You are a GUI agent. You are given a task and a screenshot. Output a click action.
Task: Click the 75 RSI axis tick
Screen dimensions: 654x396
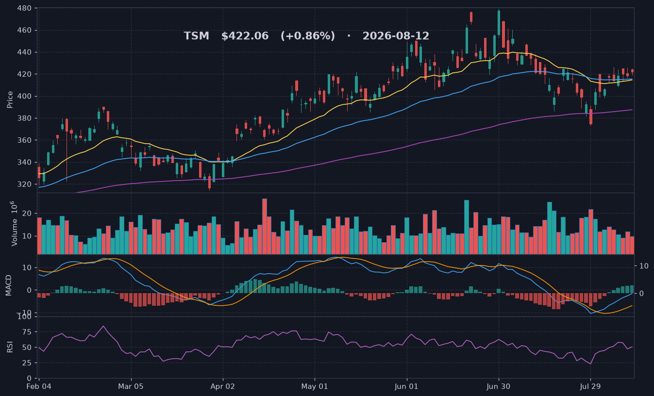click(x=27, y=332)
